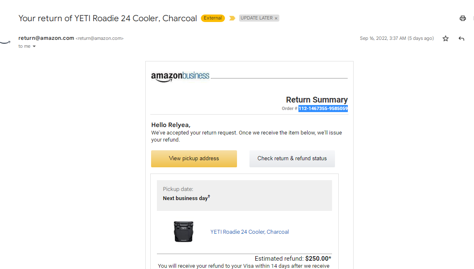This screenshot has height=269, width=474.
Task: Open View pickup address
Action: [194, 159]
